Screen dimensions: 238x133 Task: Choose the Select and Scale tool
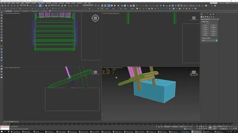[46, 6]
